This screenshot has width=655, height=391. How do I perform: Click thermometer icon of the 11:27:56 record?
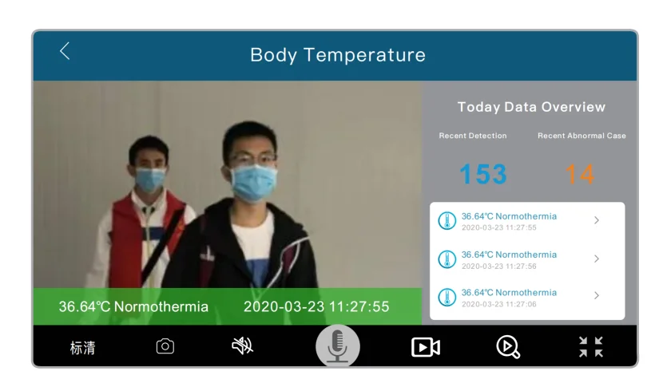coord(447,259)
